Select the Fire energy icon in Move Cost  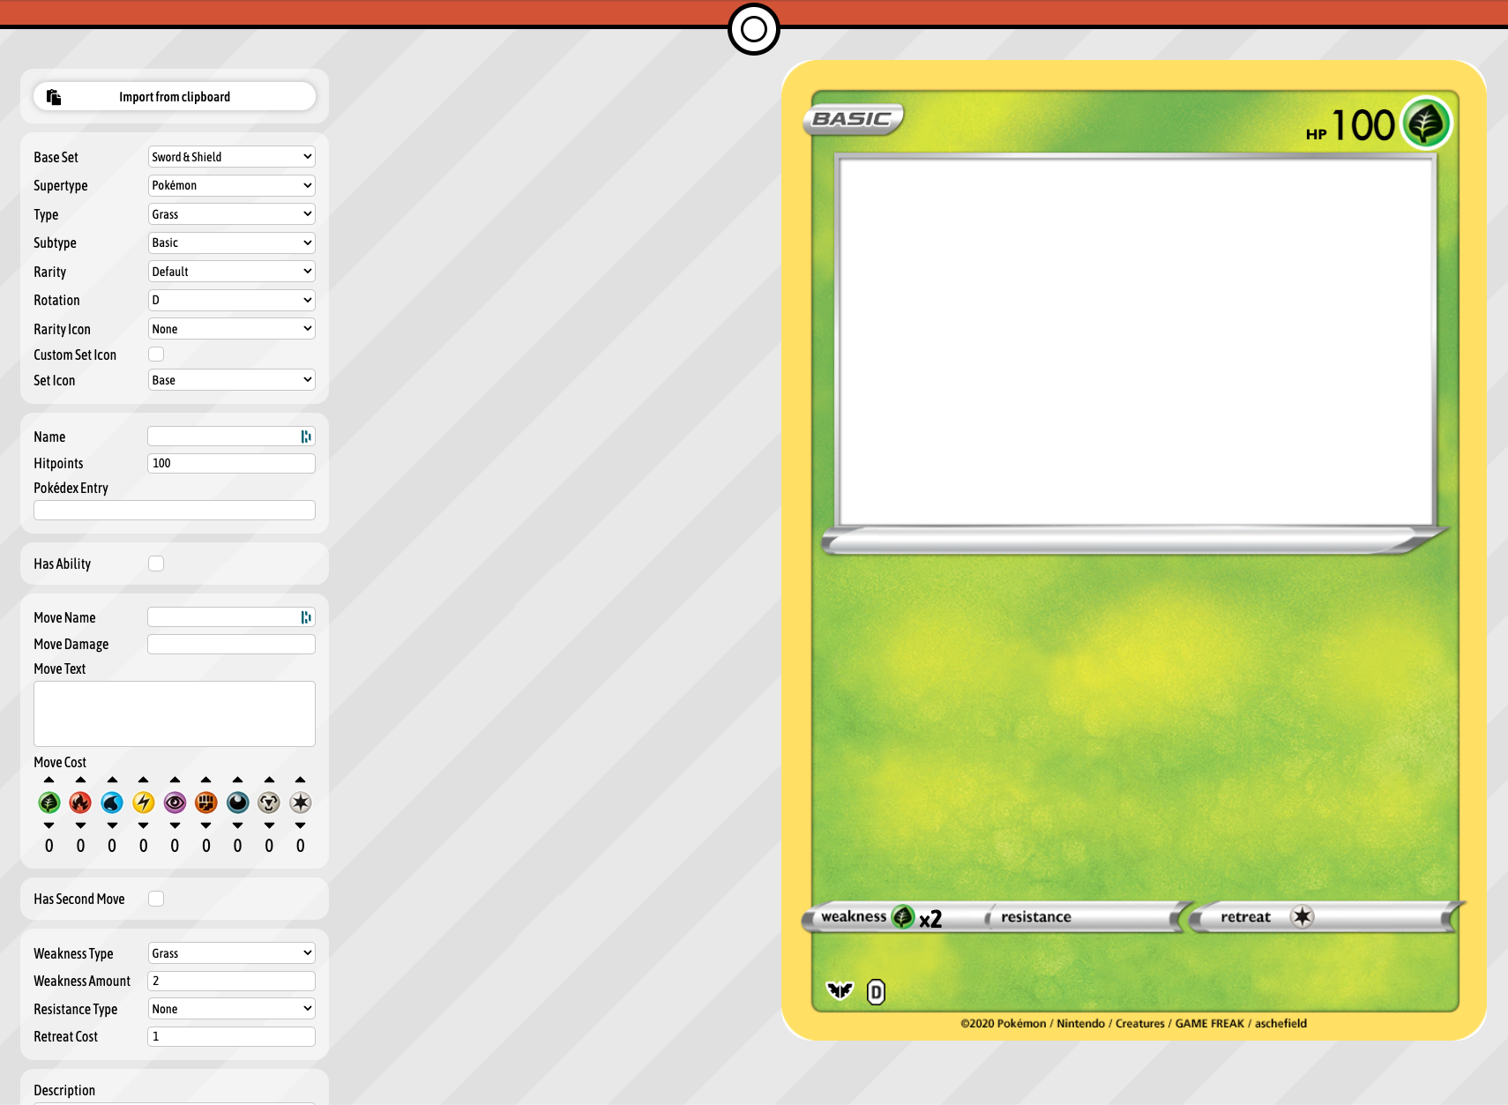80,803
